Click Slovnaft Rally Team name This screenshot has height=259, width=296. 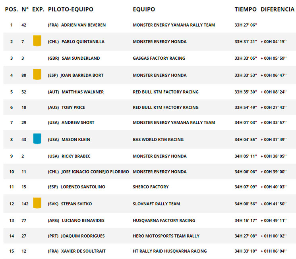click(157, 204)
